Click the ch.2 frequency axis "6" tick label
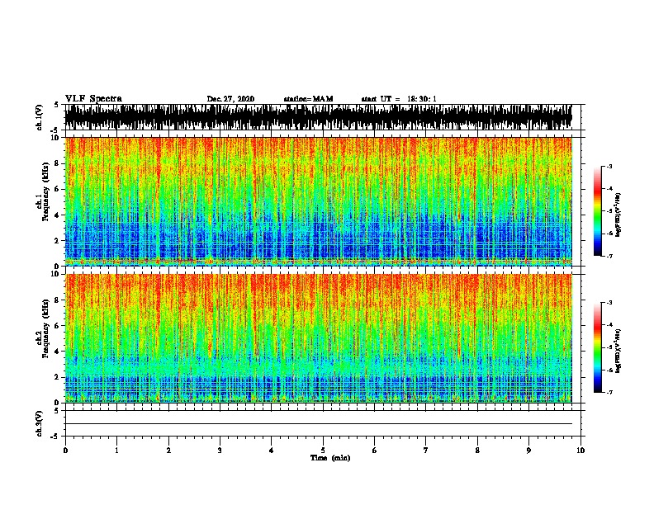This screenshot has width=654, height=505. [57, 326]
